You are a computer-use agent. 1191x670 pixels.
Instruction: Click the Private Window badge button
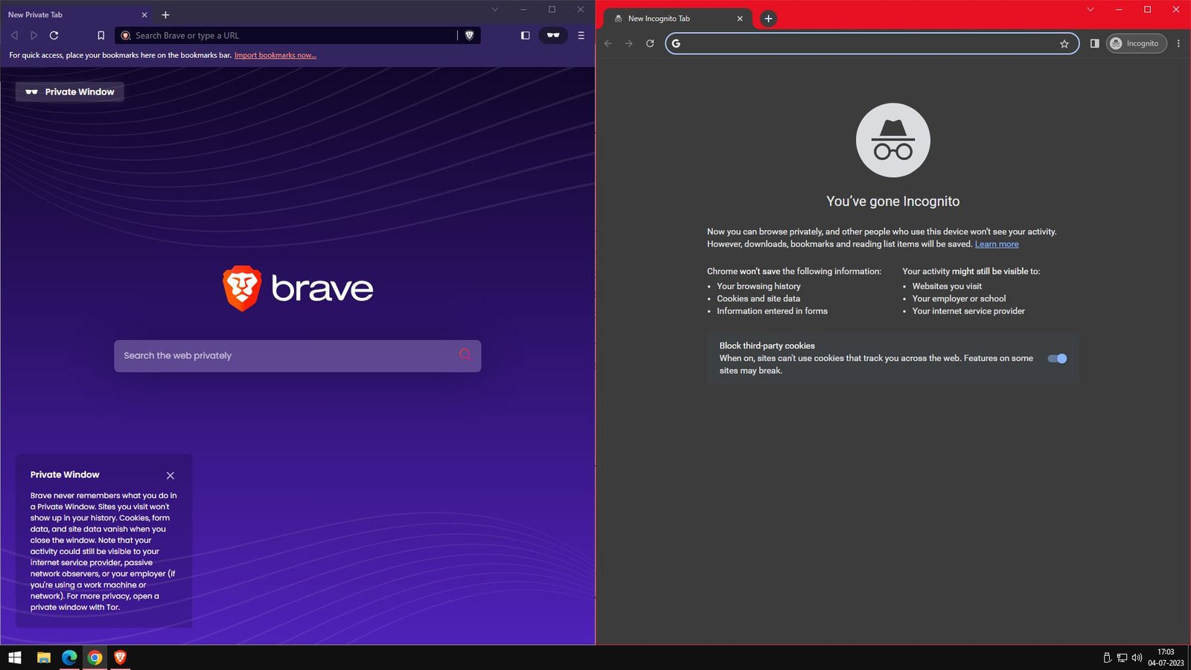(70, 92)
